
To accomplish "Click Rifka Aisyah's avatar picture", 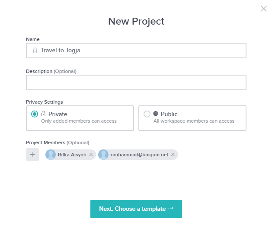I will [51, 155].
